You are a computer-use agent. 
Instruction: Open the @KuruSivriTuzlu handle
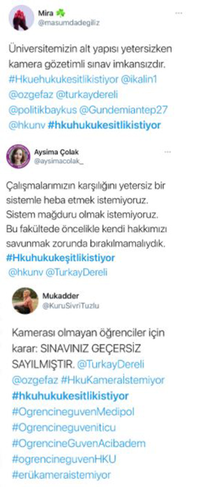point(71,306)
